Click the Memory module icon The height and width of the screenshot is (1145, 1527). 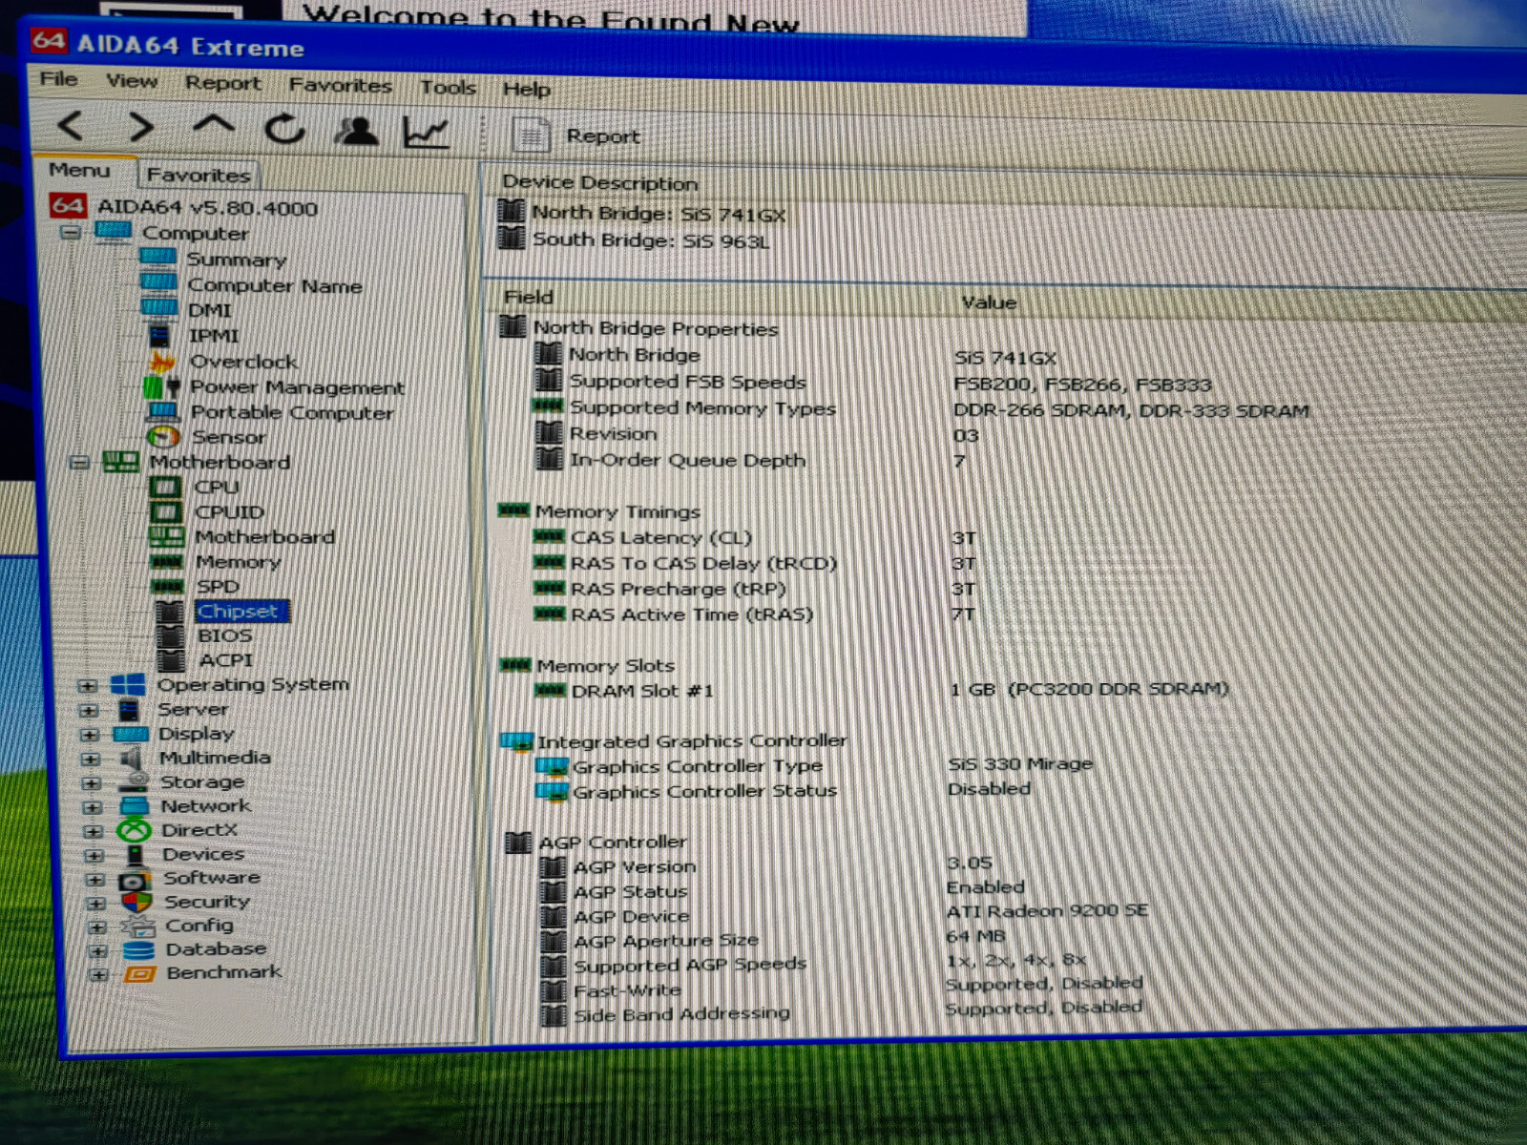[x=167, y=562]
